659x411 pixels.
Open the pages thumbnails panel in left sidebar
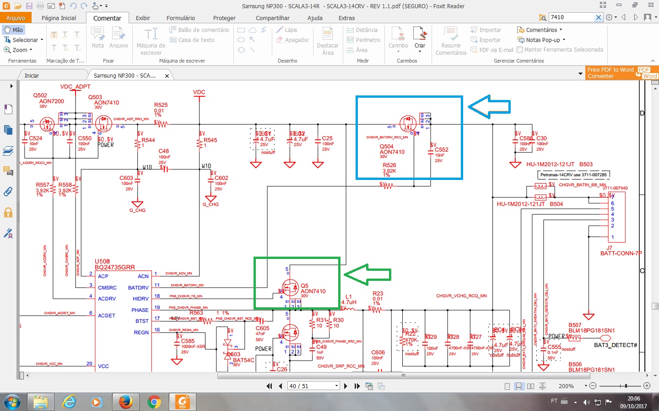click(8, 130)
